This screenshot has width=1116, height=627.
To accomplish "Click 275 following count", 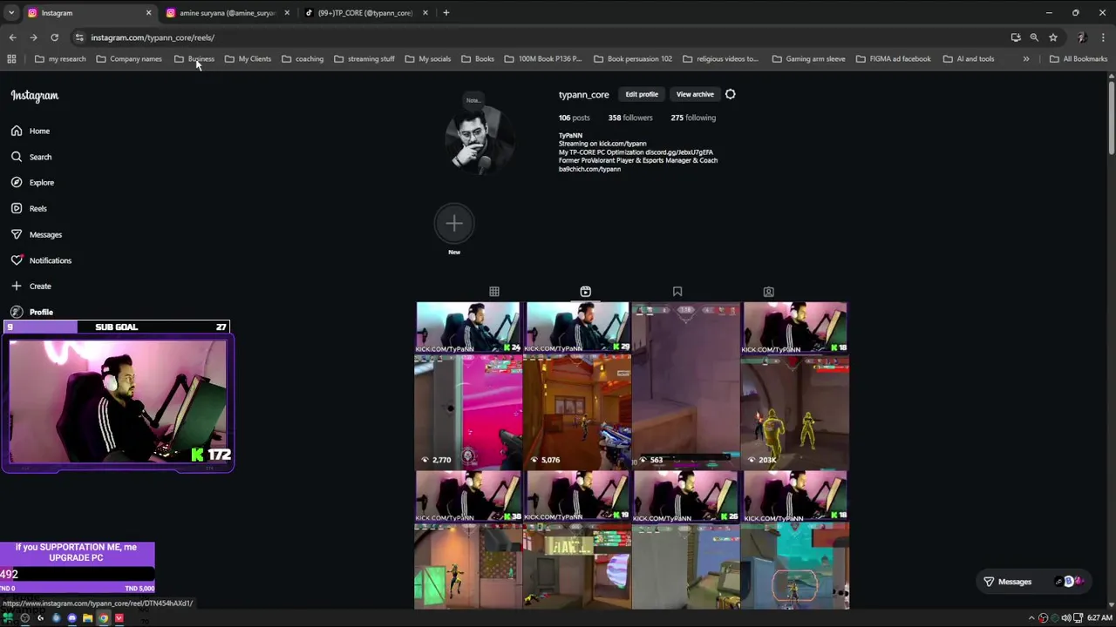I will (x=693, y=118).
